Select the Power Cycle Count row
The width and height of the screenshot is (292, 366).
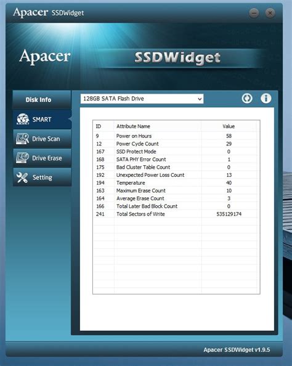click(175, 144)
